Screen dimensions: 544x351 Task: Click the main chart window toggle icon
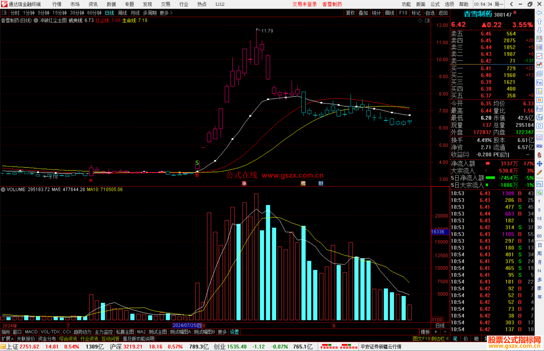click(427, 21)
